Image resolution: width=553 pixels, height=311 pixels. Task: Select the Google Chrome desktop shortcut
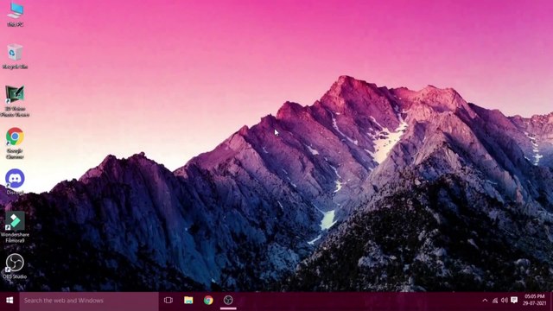[x=15, y=143]
